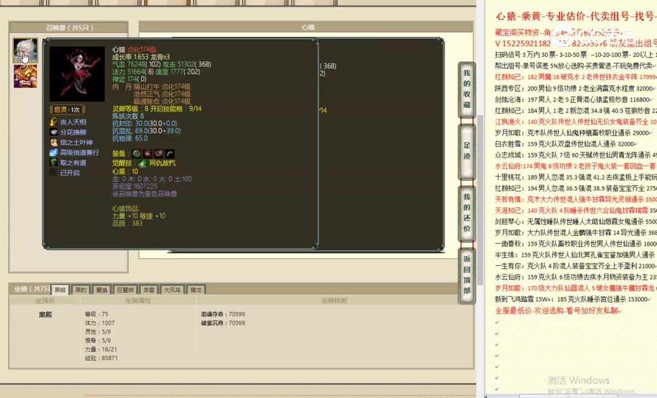Click the 同仇敌忾 awakening skill icon
The width and height of the screenshot is (657, 398).
click(143, 164)
